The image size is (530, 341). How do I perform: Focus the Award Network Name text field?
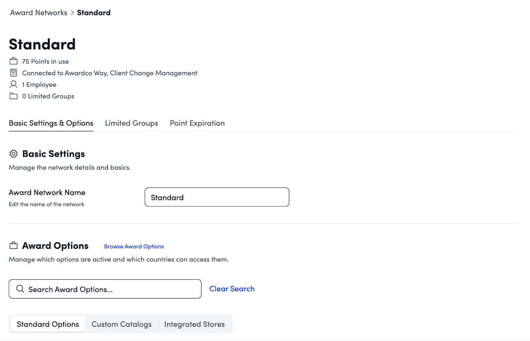[x=217, y=197]
